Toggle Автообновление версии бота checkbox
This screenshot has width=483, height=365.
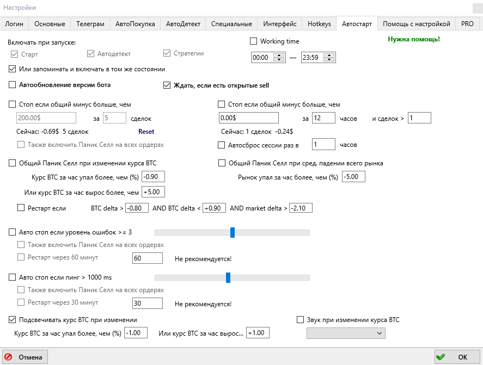[13, 85]
